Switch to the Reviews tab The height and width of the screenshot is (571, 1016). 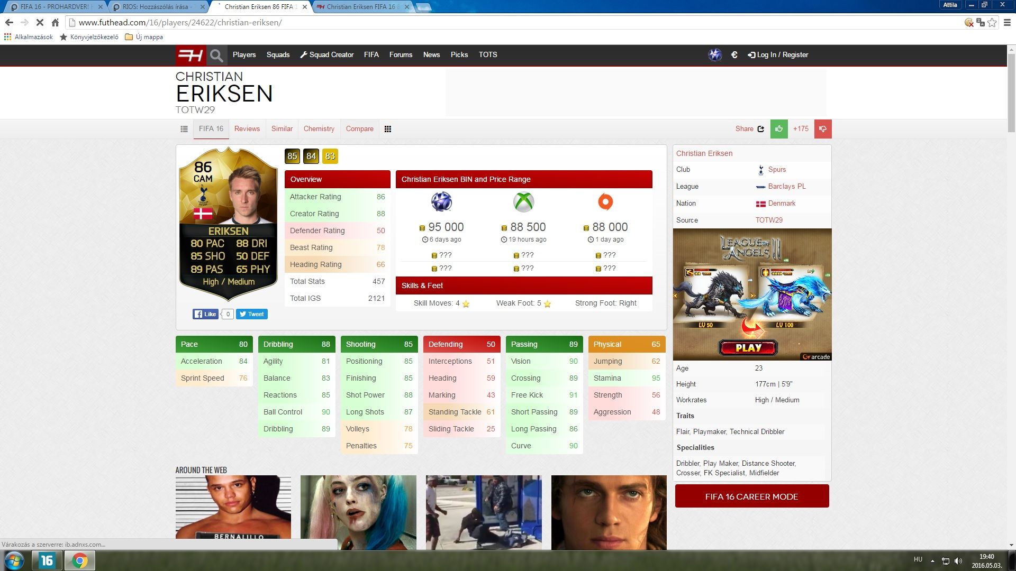(x=247, y=129)
